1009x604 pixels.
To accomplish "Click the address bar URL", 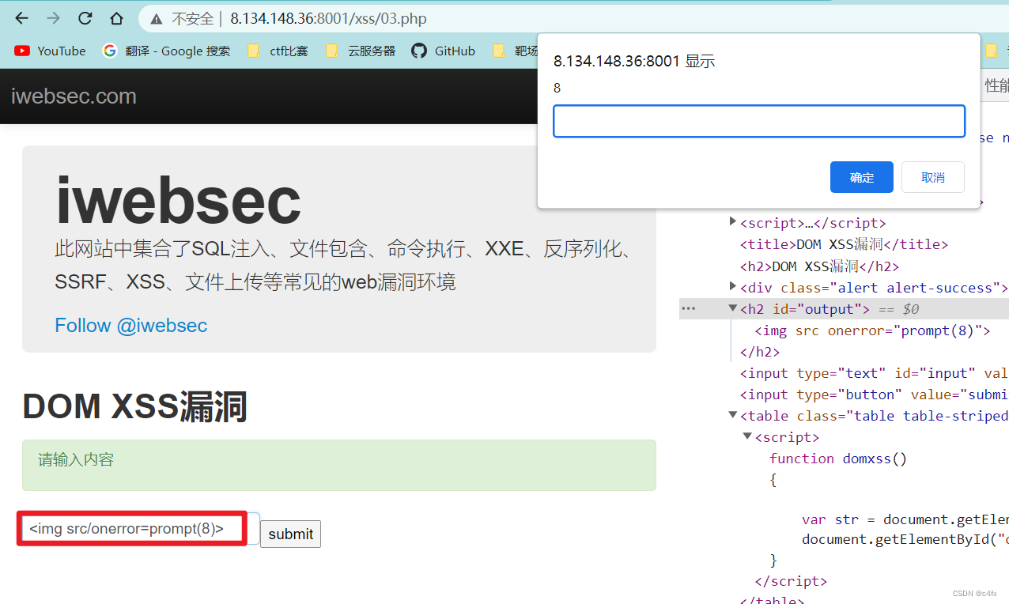I will (x=328, y=19).
